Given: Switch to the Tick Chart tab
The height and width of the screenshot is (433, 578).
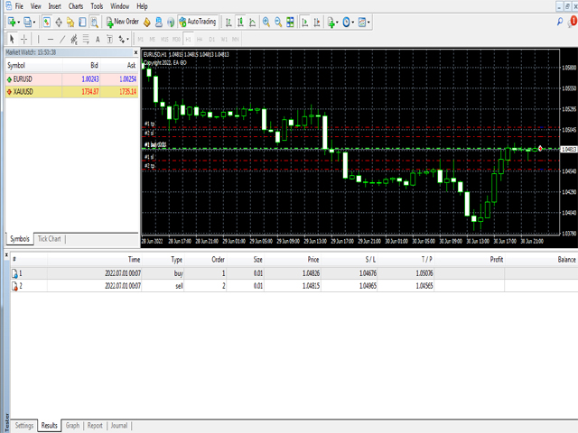Looking at the screenshot, I should tap(50, 239).
